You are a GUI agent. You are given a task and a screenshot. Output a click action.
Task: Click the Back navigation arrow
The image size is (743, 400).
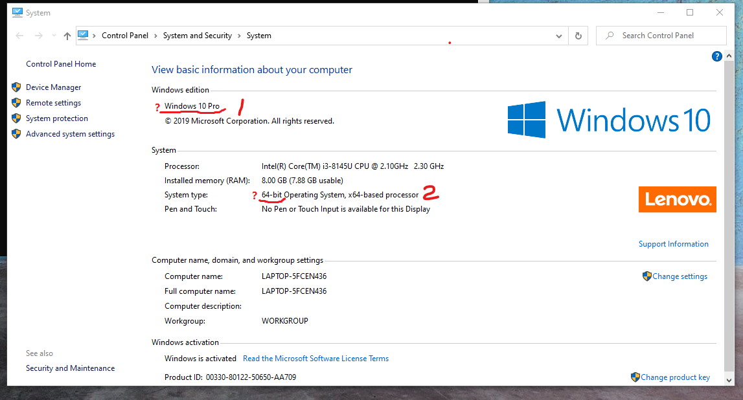point(19,36)
